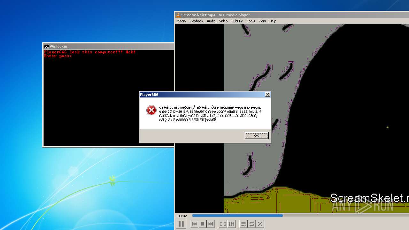Click the Winlocker window title bar
Viewport: 409px width, 230px height.
109,46
